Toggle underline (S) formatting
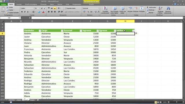This screenshot has width=185, height=104. pyautogui.click(x=28, y=12)
